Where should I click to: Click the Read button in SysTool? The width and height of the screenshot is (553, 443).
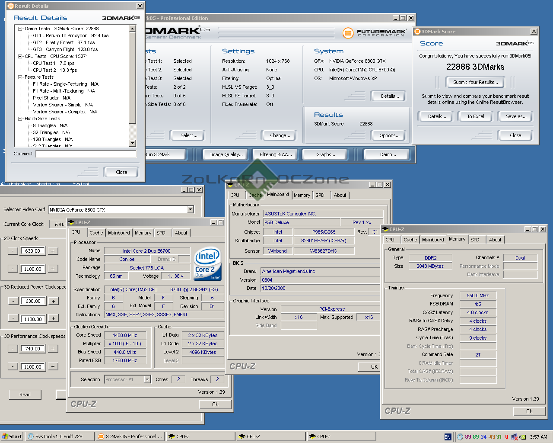[x=25, y=395]
